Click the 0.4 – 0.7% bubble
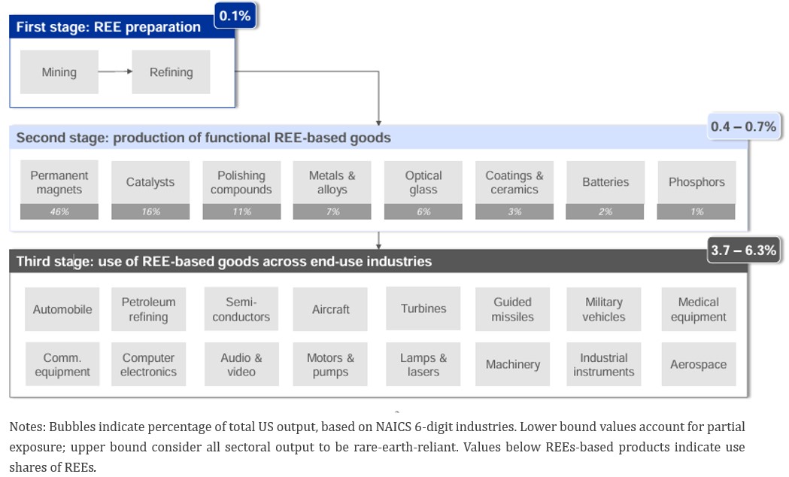 point(744,126)
